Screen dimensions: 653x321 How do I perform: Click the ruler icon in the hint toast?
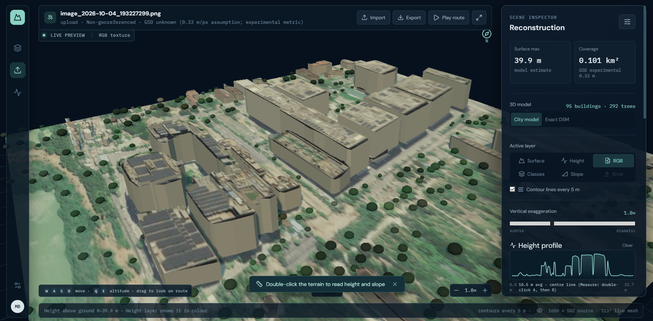(x=259, y=284)
